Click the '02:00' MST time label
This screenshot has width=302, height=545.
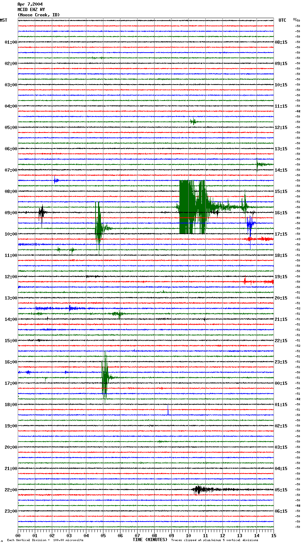point(11,64)
